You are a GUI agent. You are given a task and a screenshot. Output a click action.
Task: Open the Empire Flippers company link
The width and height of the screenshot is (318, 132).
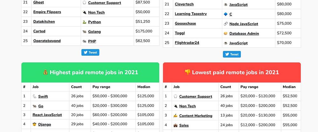click(47, 12)
